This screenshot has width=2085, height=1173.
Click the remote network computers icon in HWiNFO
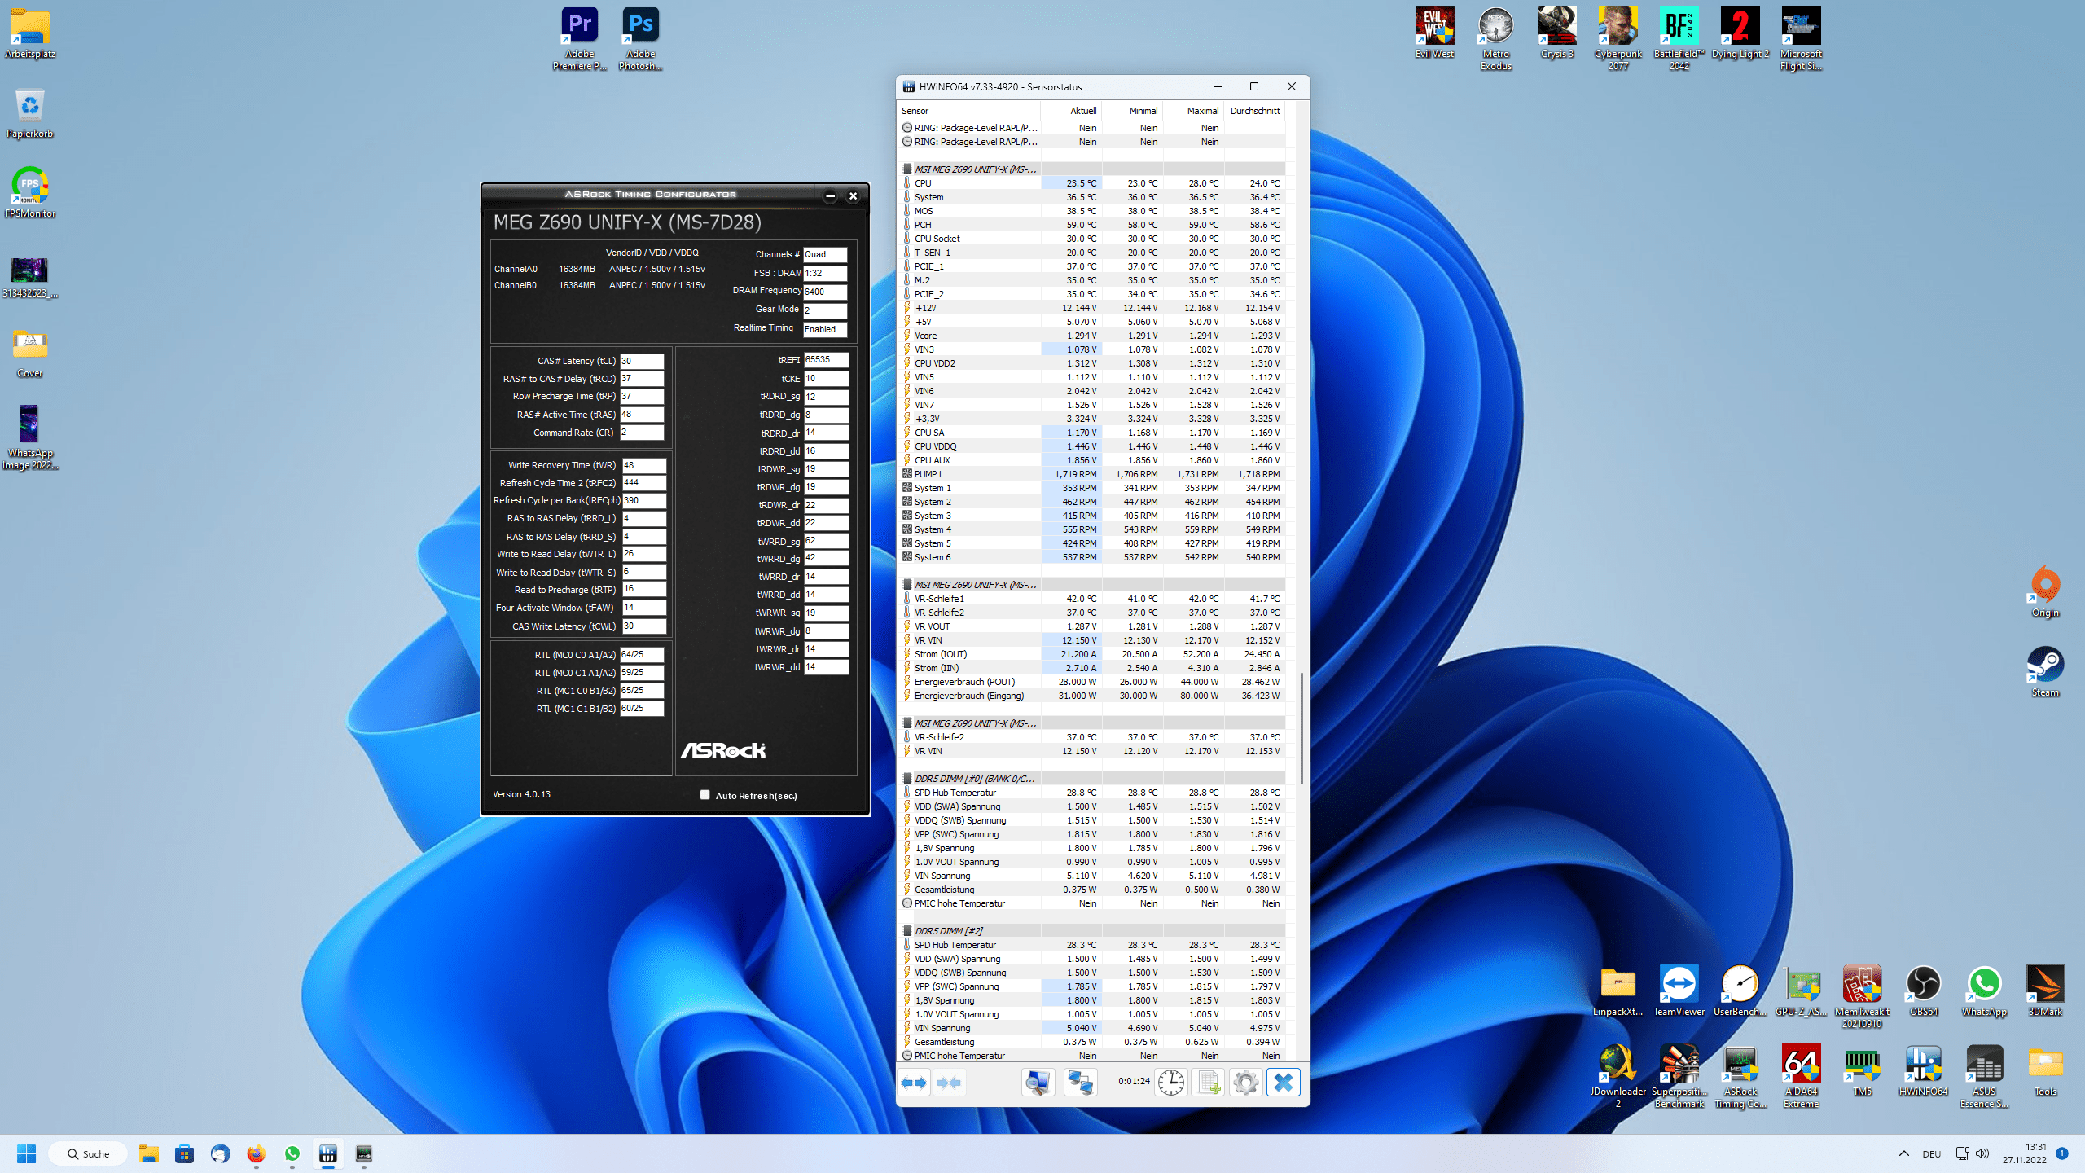click(x=1080, y=1083)
